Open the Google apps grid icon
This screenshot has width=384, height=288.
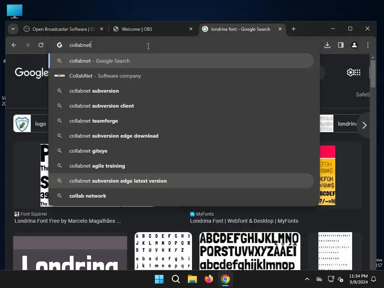pos(357,72)
